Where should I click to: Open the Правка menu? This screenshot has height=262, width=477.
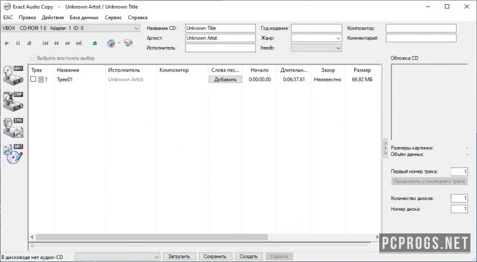[x=27, y=17]
